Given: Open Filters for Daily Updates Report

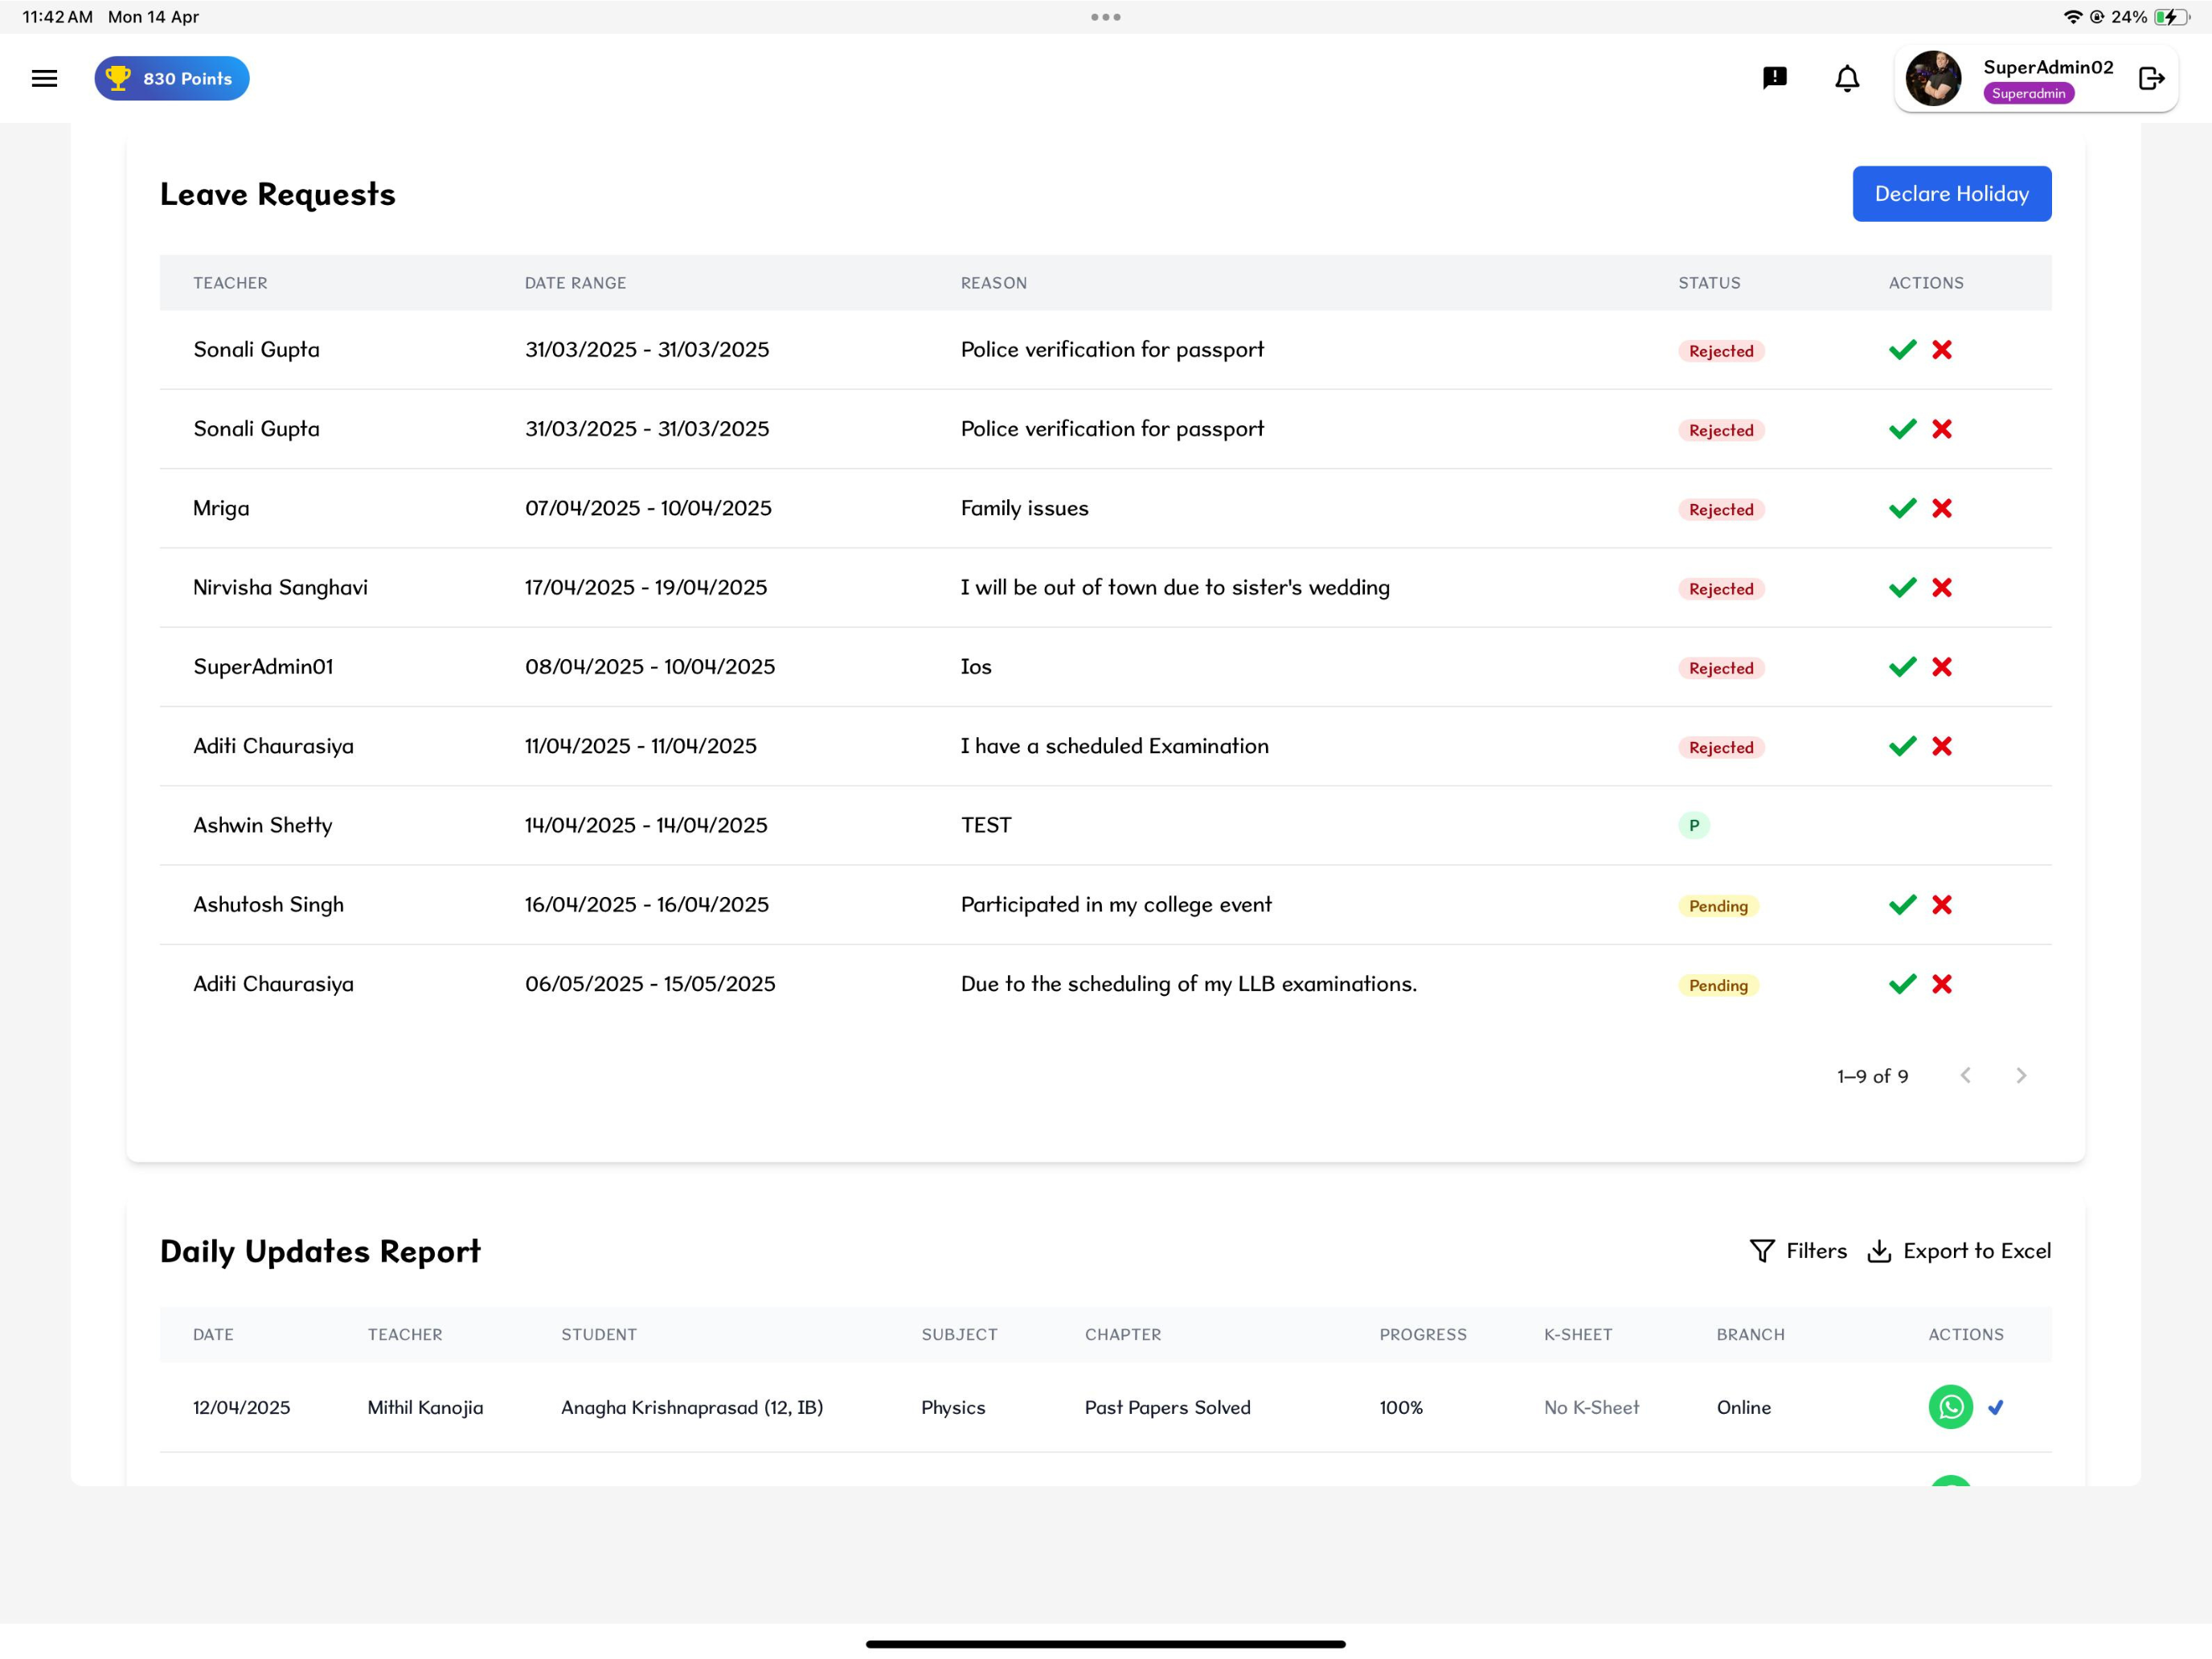Looking at the screenshot, I should (x=1798, y=1251).
